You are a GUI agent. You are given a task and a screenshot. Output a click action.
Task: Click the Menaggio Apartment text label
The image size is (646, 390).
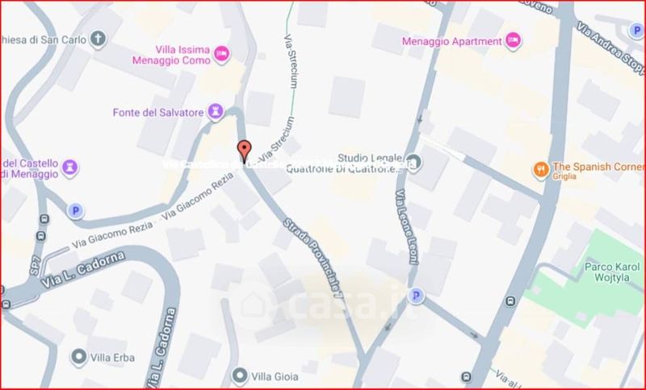pyautogui.click(x=452, y=42)
